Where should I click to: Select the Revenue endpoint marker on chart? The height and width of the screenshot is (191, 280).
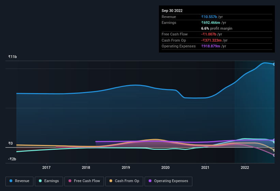[274, 64]
